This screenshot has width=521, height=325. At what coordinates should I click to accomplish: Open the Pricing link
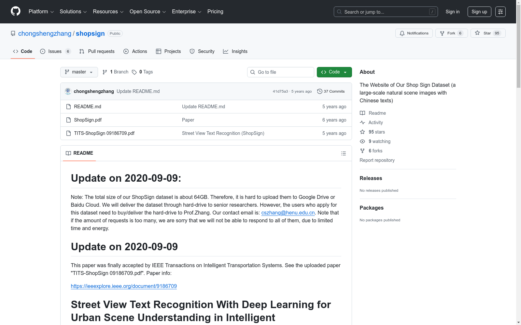coord(215,12)
